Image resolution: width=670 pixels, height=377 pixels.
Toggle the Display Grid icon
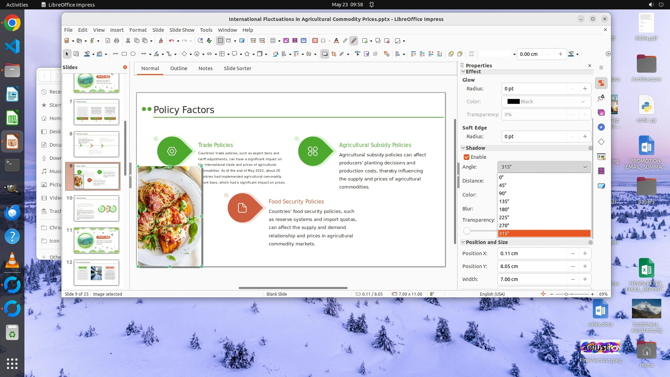pyautogui.click(x=221, y=41)
